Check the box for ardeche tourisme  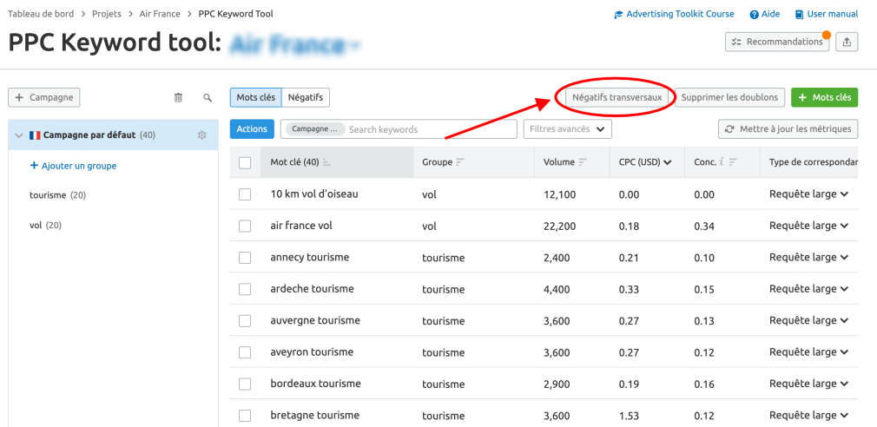[x=245, y=289]
